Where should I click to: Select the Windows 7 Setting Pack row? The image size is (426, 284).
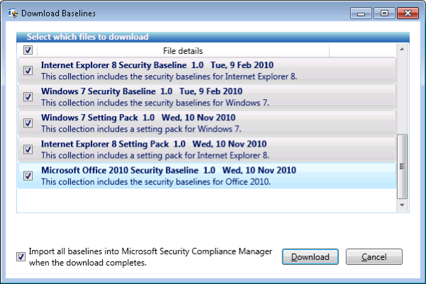(x=207, y=123)
